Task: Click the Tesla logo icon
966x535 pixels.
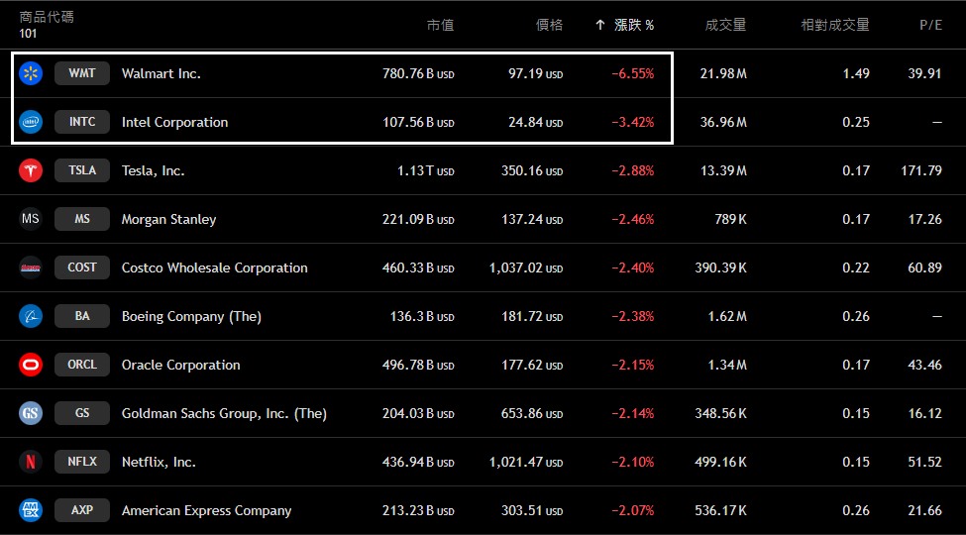Action: click(31, 170)
